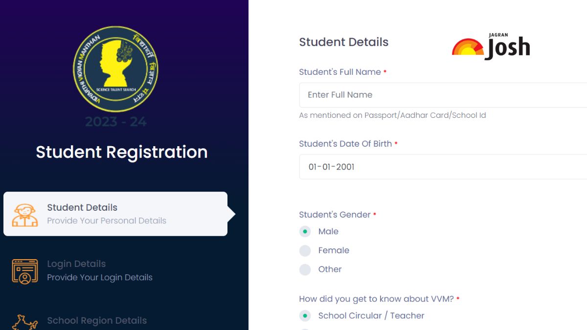Click the Student Details person icon

25,215
